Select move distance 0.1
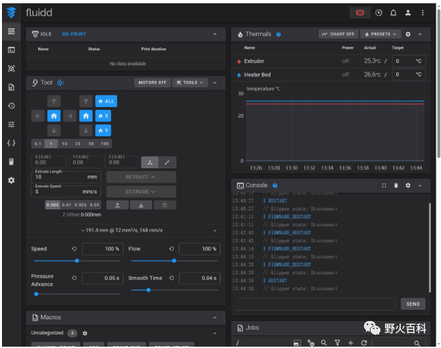This screenshot has height=348, width=441. (x=38, y=143)
